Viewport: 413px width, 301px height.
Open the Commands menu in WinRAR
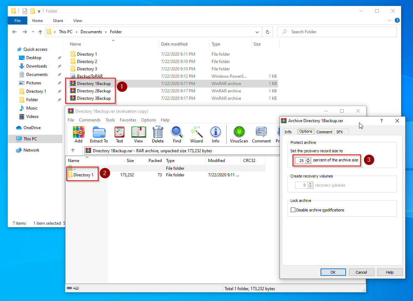click(90, 120)
